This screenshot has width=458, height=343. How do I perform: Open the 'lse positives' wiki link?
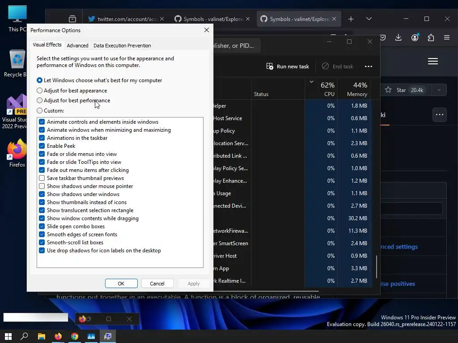398,284
